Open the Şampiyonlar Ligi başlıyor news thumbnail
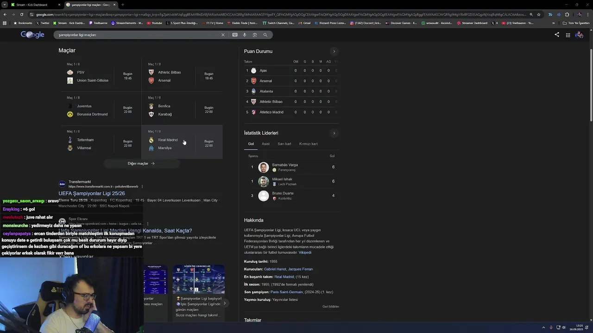The height and width of the screenshot is (333, 593). pyautogui.click(x=199, y=279)
